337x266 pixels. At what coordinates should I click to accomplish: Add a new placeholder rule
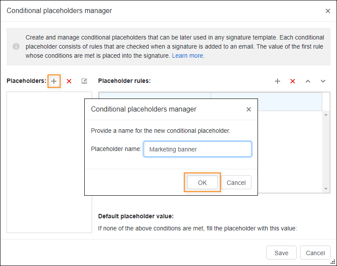point(278,81)
